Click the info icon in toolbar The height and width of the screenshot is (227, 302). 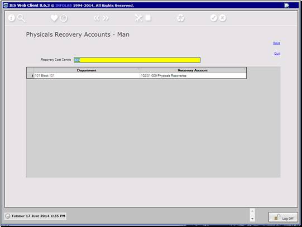12,18
